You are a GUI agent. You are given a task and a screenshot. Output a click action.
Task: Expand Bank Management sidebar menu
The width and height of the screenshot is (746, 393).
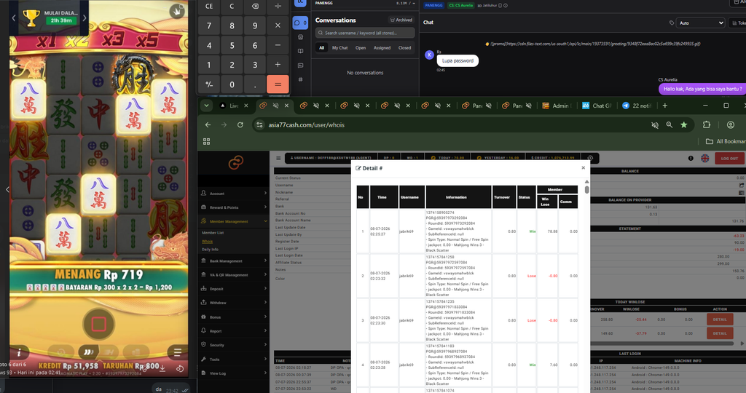pyautogui.click(x=233, y=261)
